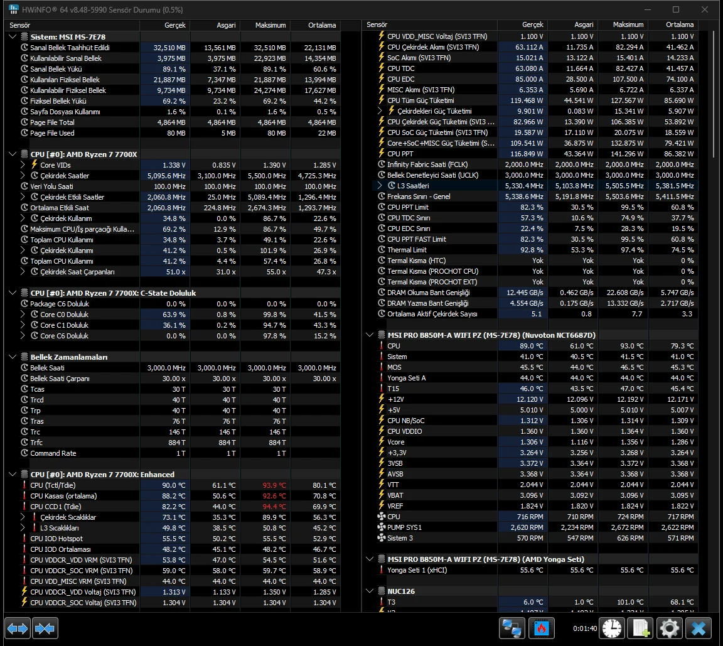Expand the L3 Sıcaklıkları row

click(x=23, y=527)
